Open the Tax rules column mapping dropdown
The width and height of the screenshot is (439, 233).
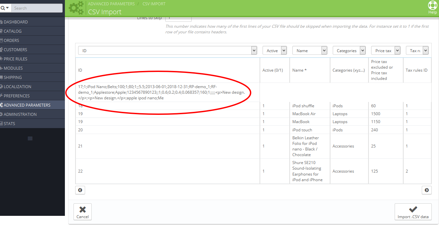tap(417, 50)
